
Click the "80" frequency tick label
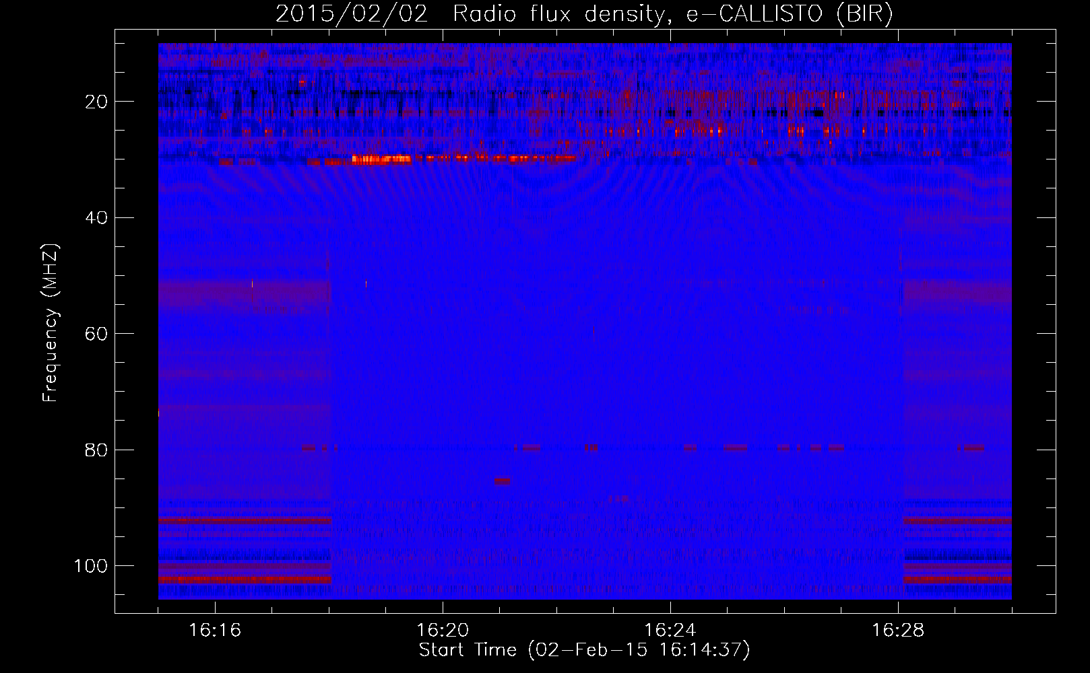[x=96, y=450]
